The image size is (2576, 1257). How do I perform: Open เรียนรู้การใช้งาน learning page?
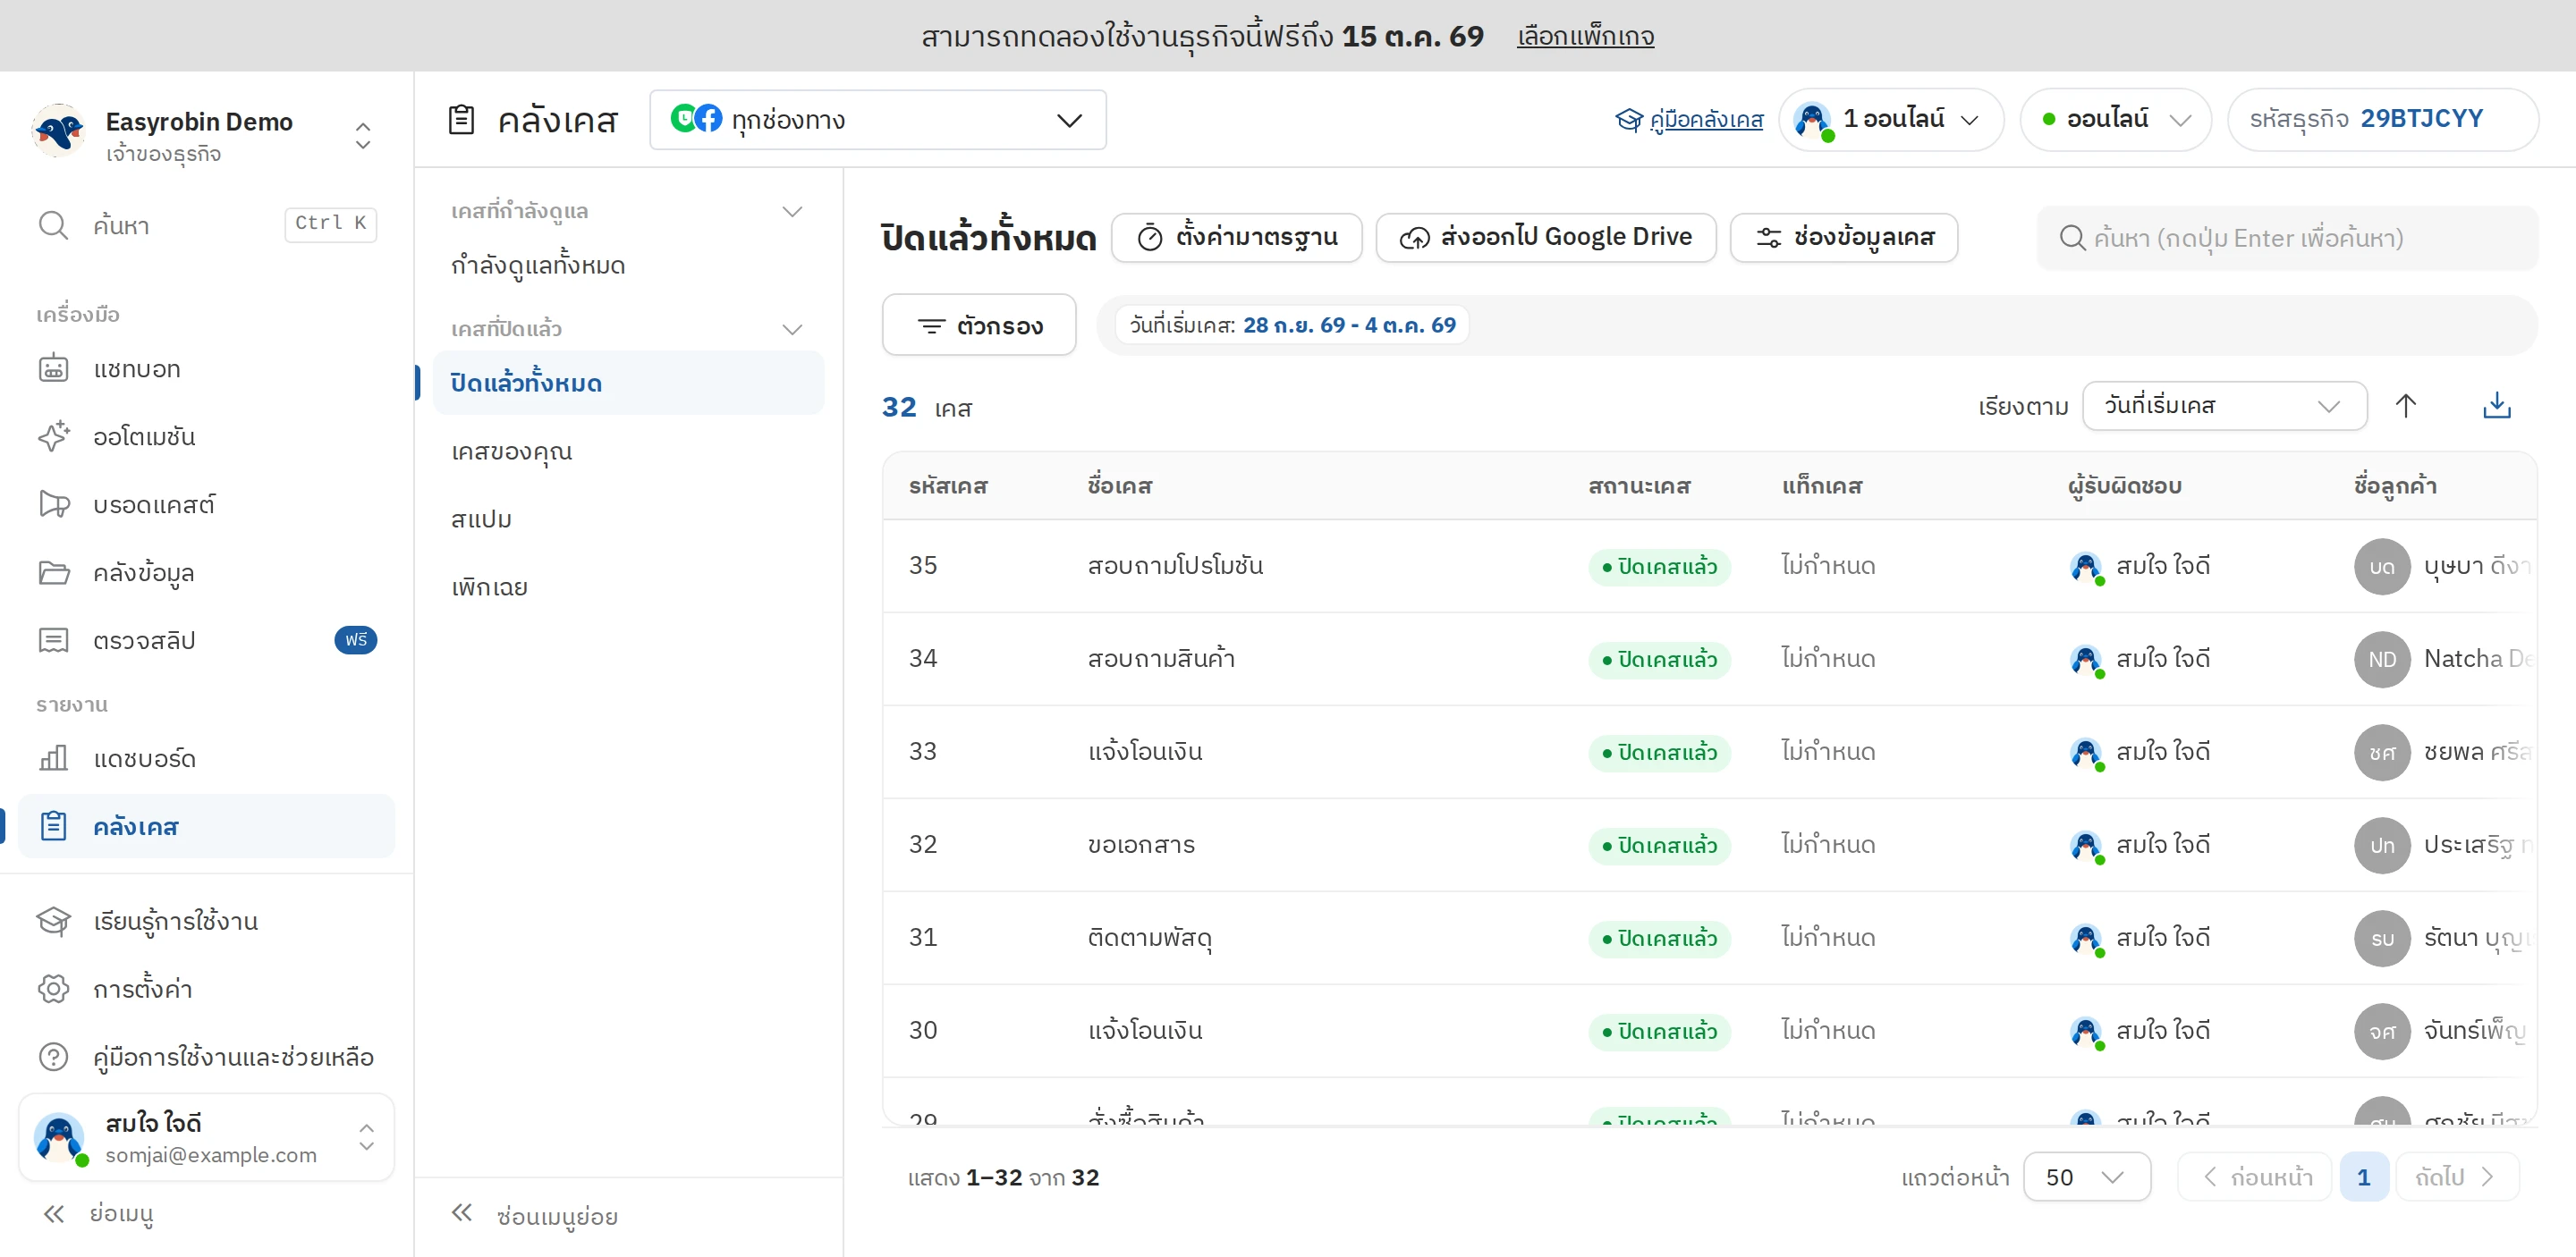[x=207, y=920]
